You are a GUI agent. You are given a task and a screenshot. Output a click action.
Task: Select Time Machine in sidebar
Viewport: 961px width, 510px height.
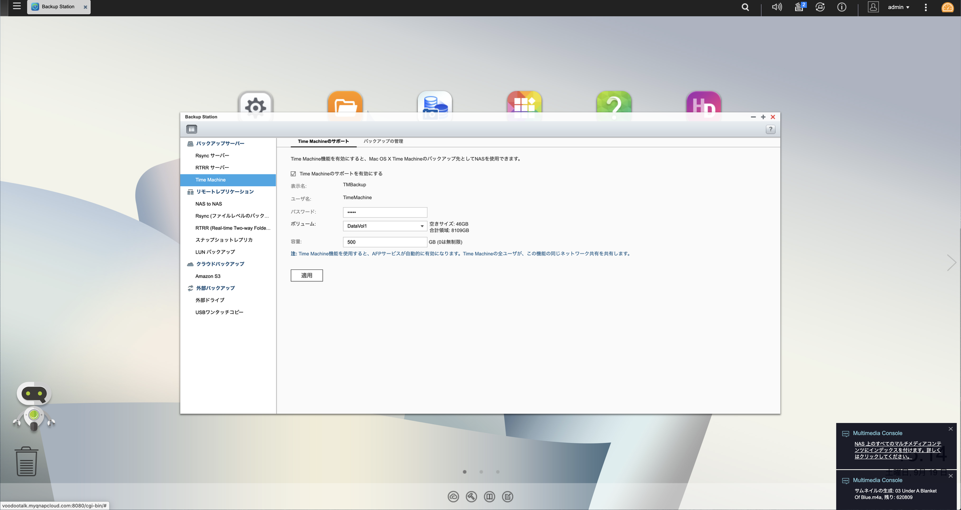pos(228,180)
